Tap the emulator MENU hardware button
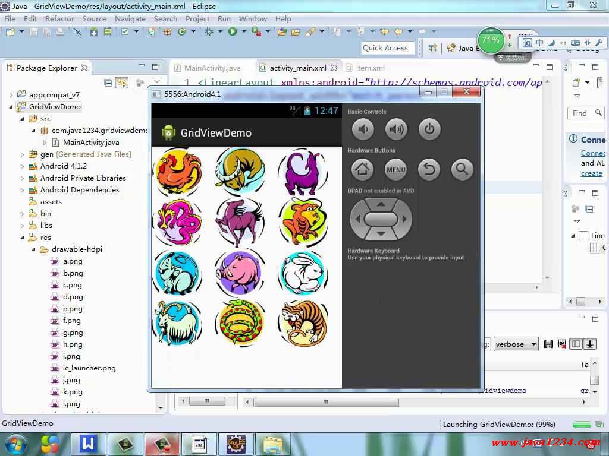Image resolution: width=609 pixels, height=456 pixels. [x=395, y=169]
